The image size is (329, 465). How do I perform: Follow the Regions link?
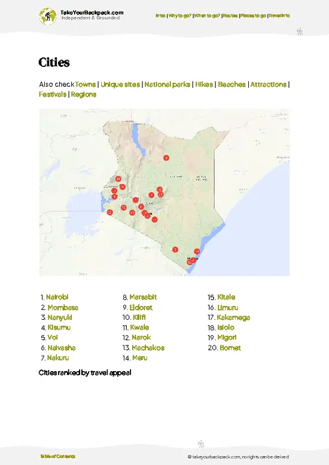click(84, 94)
